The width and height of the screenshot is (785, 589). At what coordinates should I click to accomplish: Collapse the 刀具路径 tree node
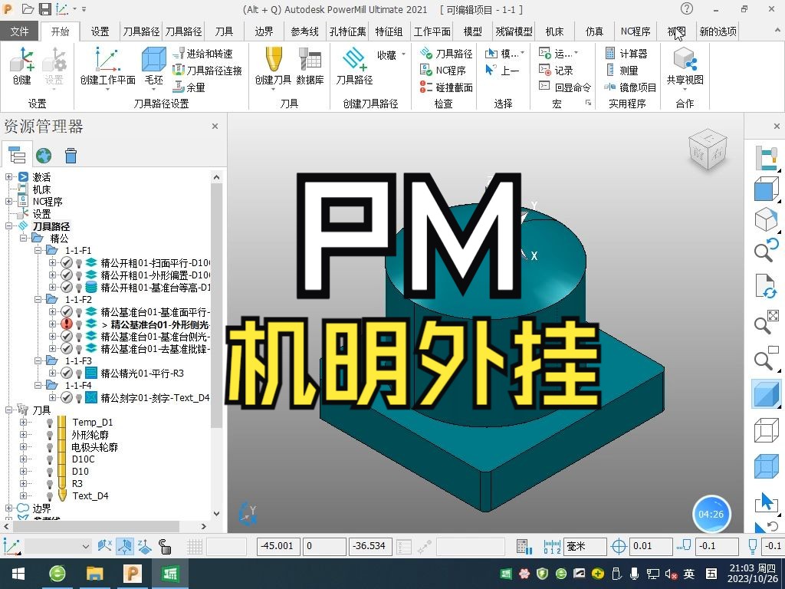[8, 226]
